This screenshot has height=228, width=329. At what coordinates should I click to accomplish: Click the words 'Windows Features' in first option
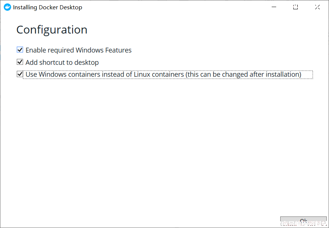pos(103,50)
